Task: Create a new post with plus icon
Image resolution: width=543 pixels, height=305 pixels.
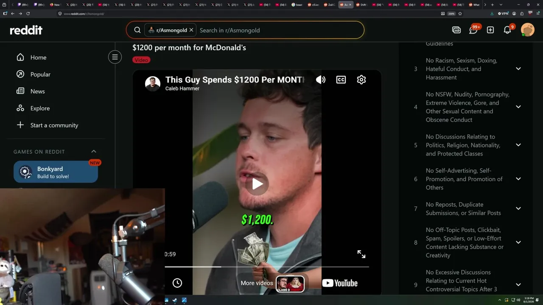Action: [x=490, y=30]
